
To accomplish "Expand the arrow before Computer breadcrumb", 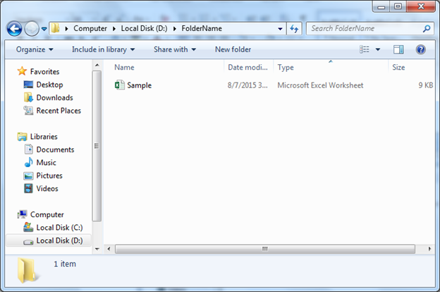I will coord(67,29).
